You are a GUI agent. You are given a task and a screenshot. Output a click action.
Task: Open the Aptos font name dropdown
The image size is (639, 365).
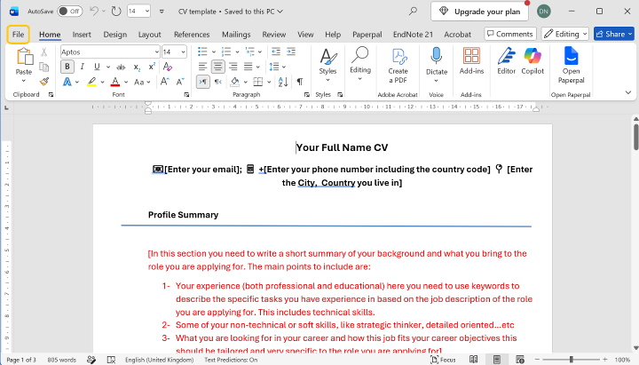(156, 52)
